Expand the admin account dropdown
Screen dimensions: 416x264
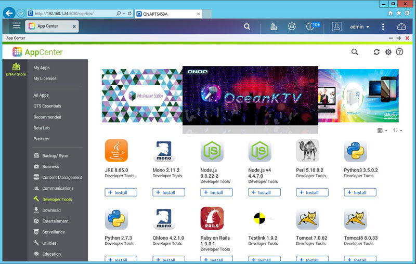pyautogui.click(x=359, y=27)
